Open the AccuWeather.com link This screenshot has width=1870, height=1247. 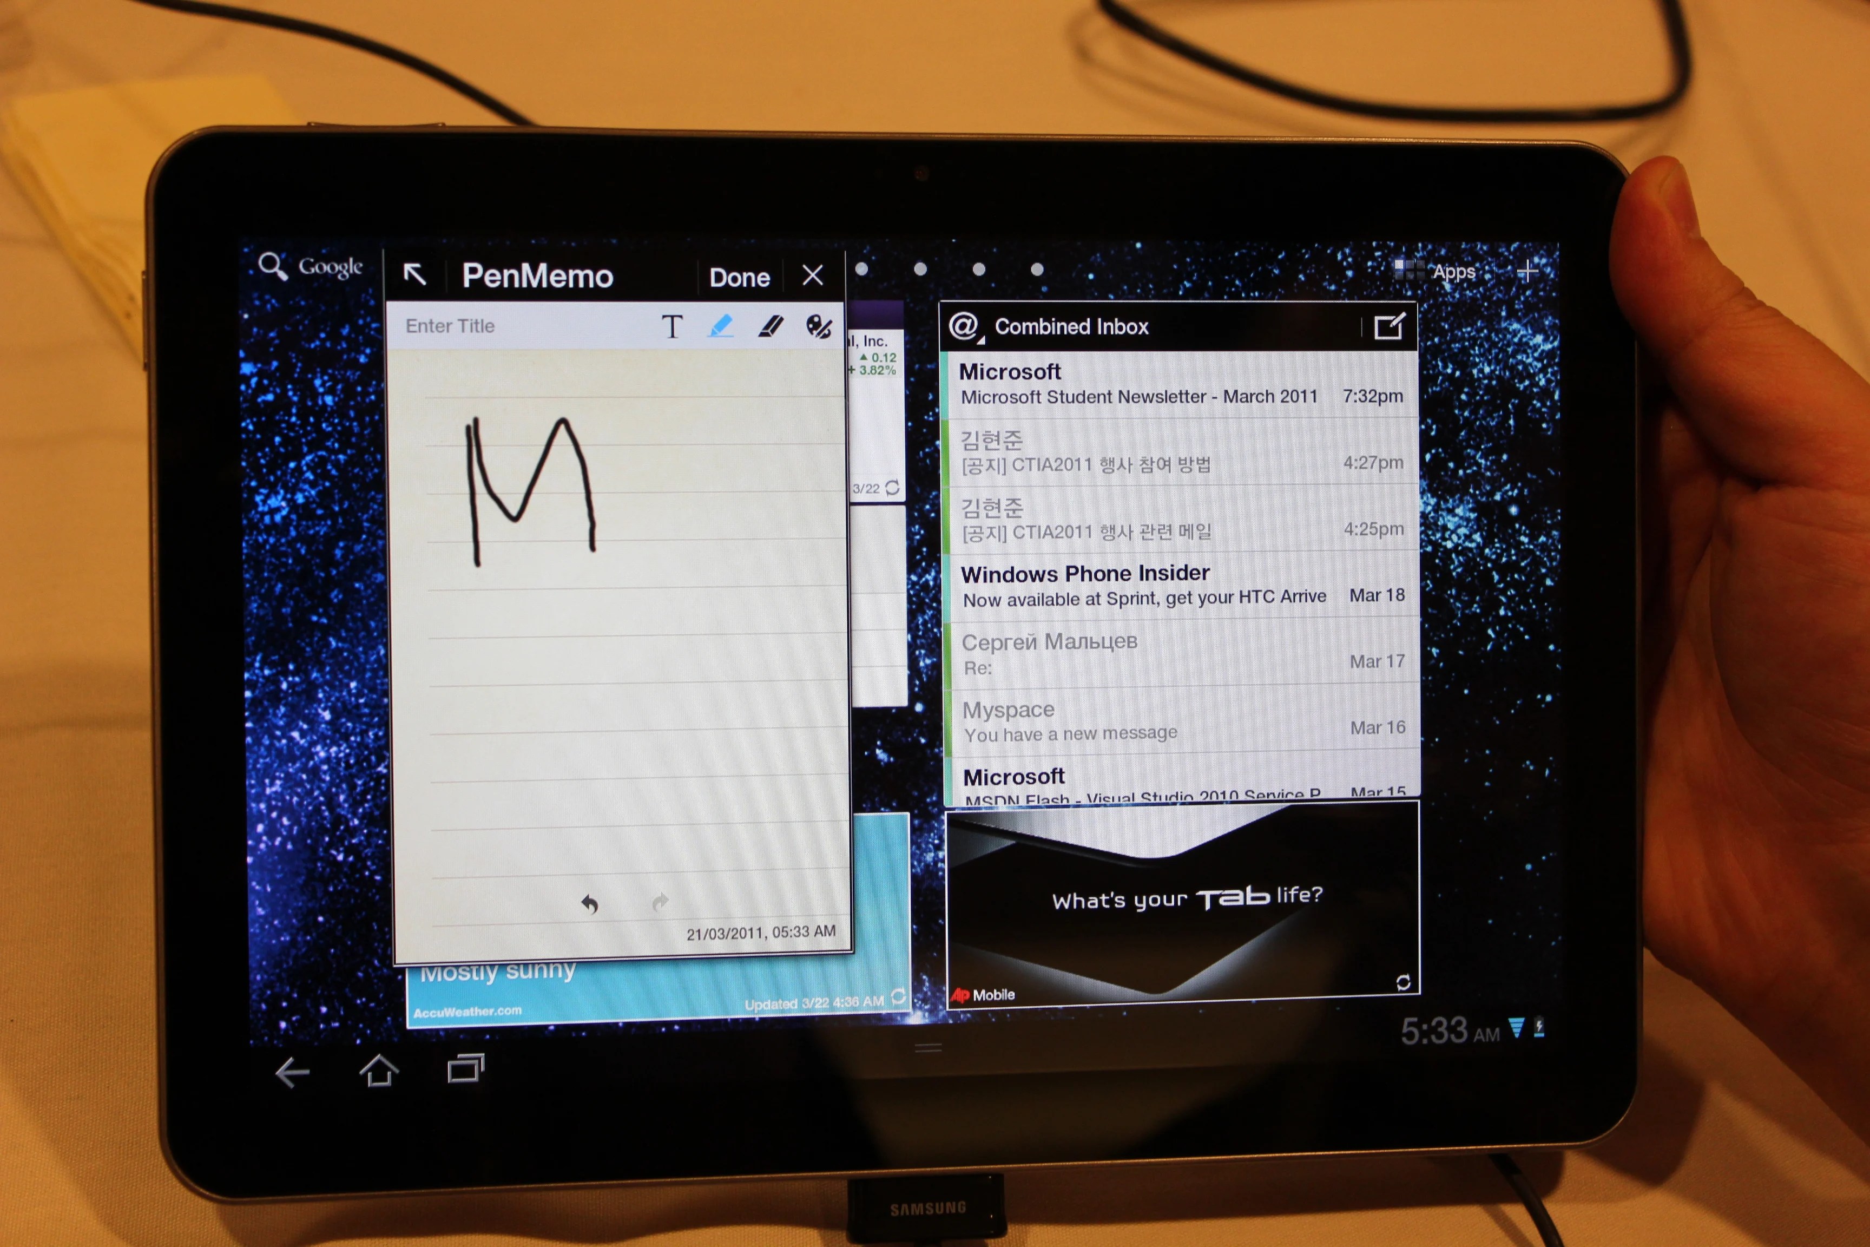point(467,1012)
